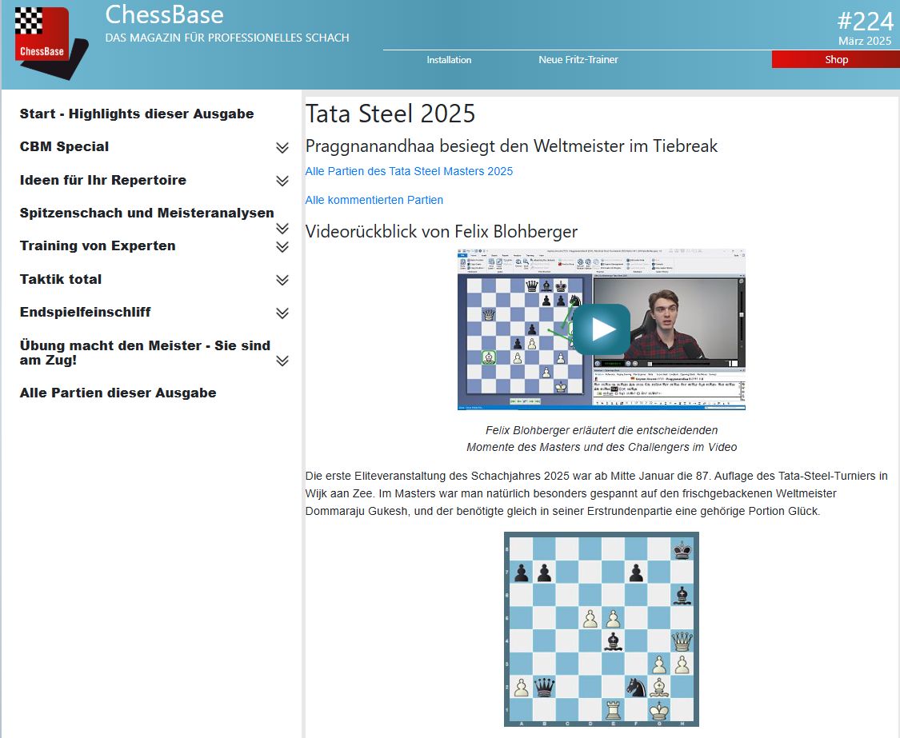
Task: Play the Felix Blohberger video
Action: (602, 329)
